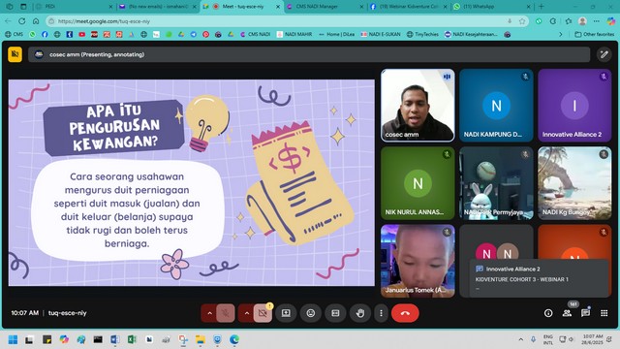Open chat with everyone icon
Viewport: 620px width, 349px height.
[x=585, y=313]
